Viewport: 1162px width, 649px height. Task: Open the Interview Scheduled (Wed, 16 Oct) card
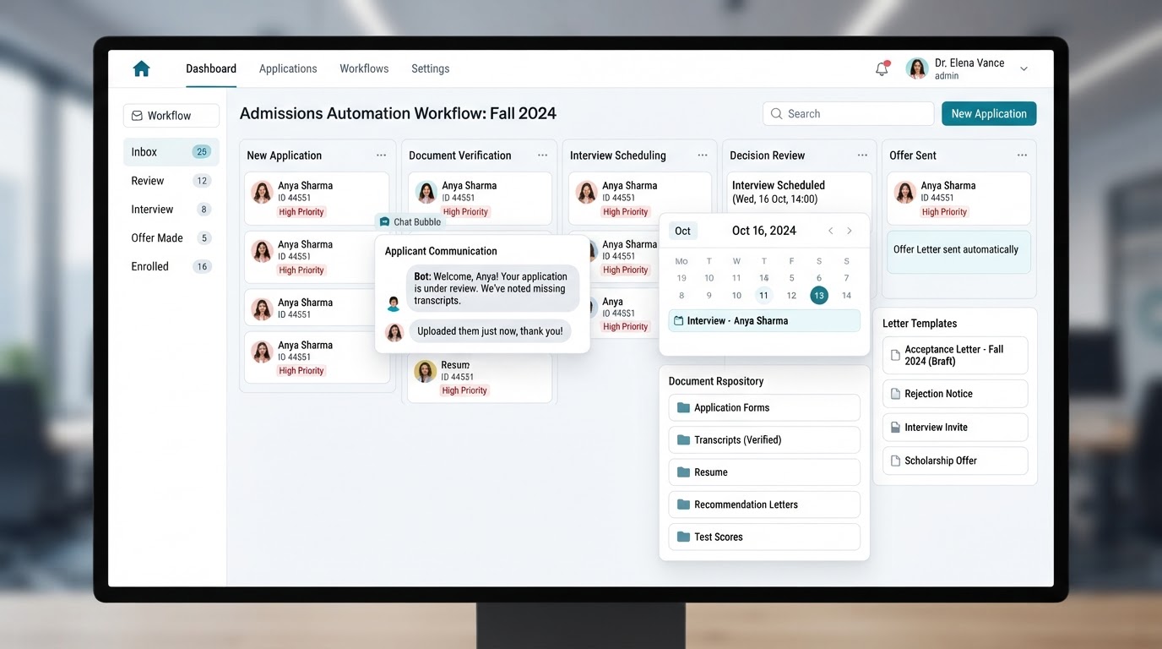[799, 194]
